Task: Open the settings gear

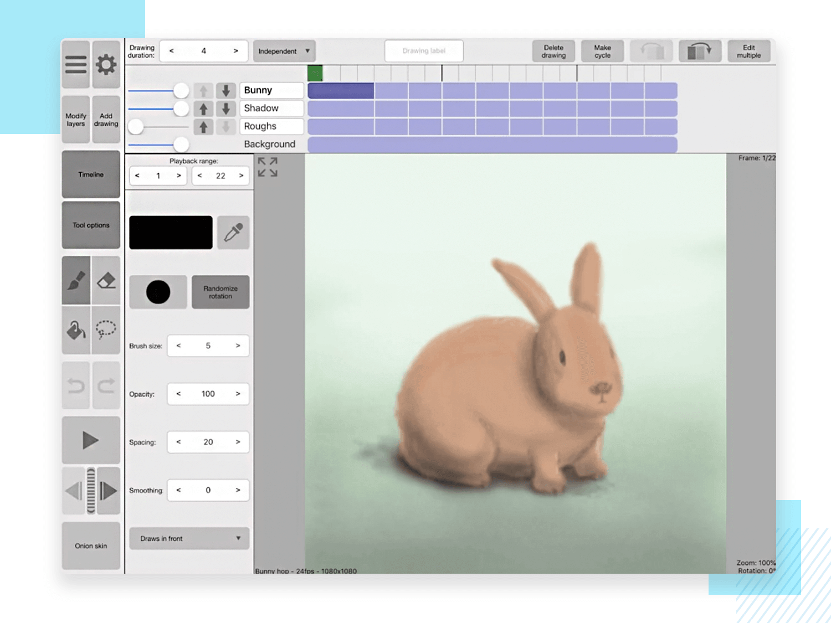Action: pyautogui.click(x=106, y=64)
